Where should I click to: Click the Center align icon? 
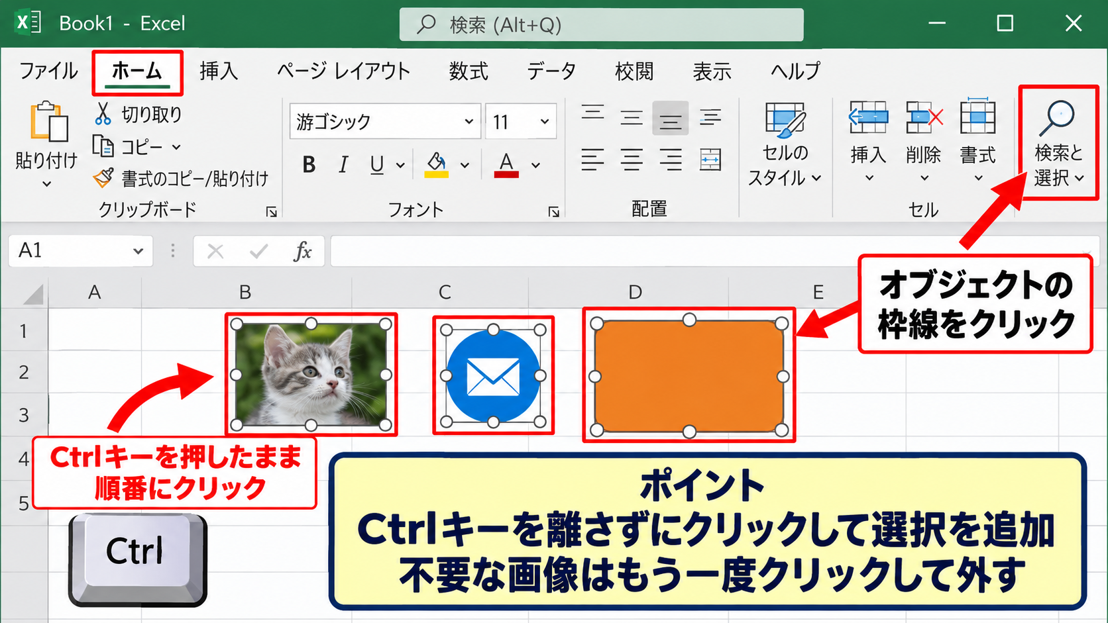point(632,160)
